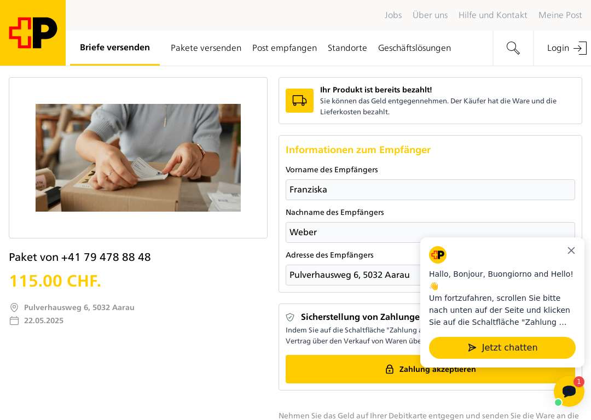Click the location pin icon
Screen dimensions: 591x420
tap(14, 307)
